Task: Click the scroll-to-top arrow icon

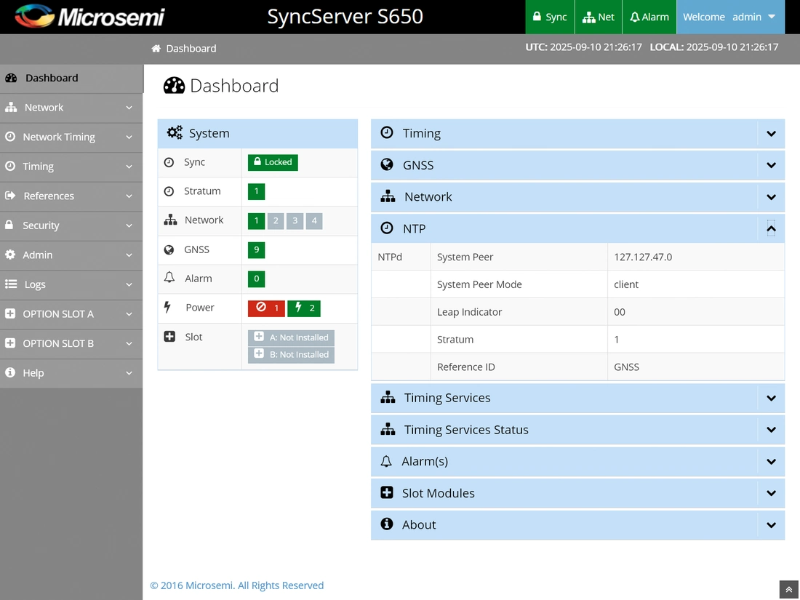Action: (x=789, y=589)
